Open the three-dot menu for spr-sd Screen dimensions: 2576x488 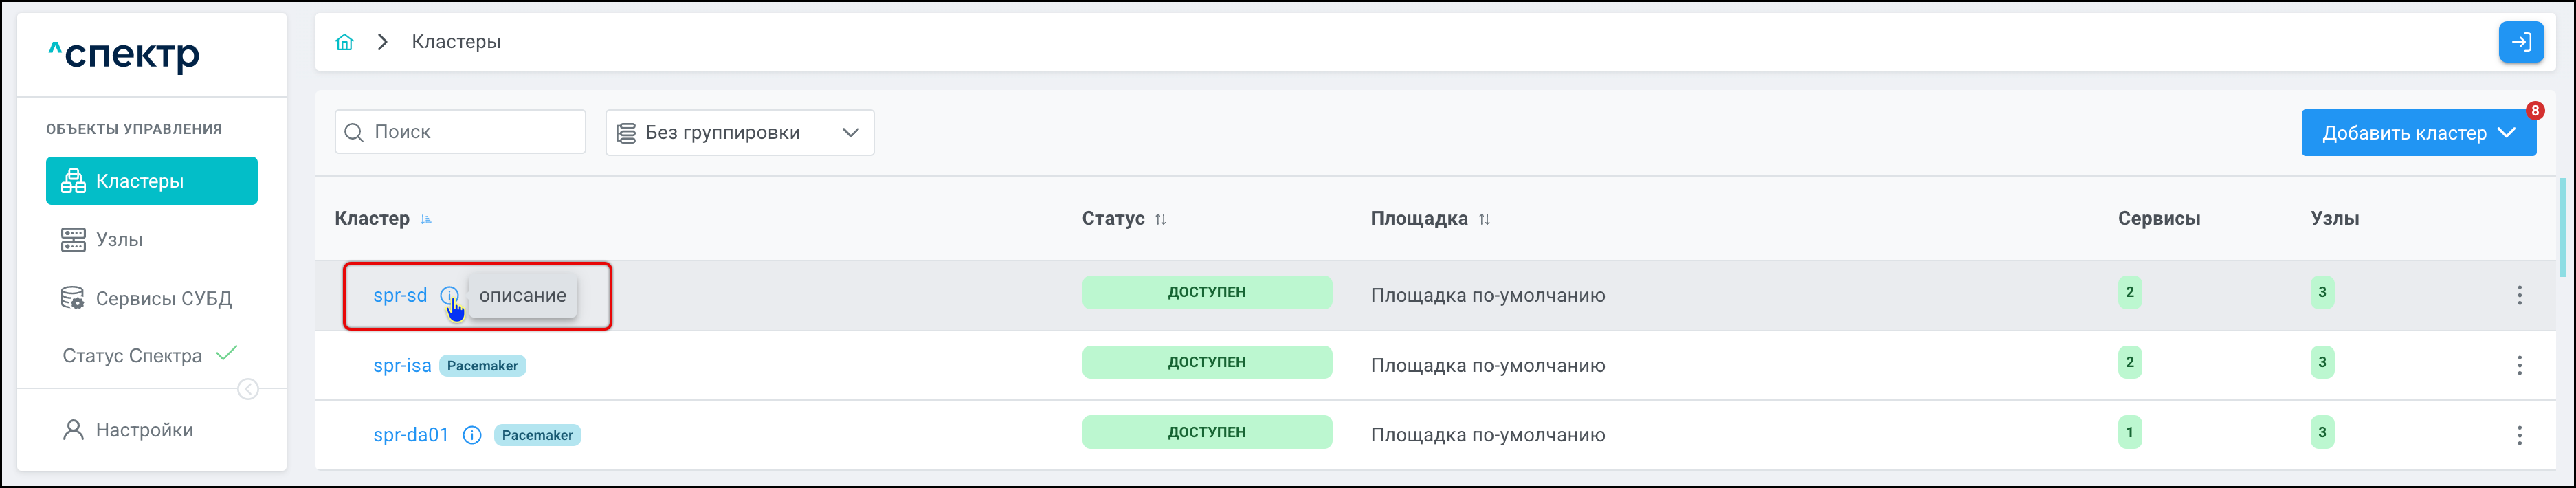pos(2519,295)
